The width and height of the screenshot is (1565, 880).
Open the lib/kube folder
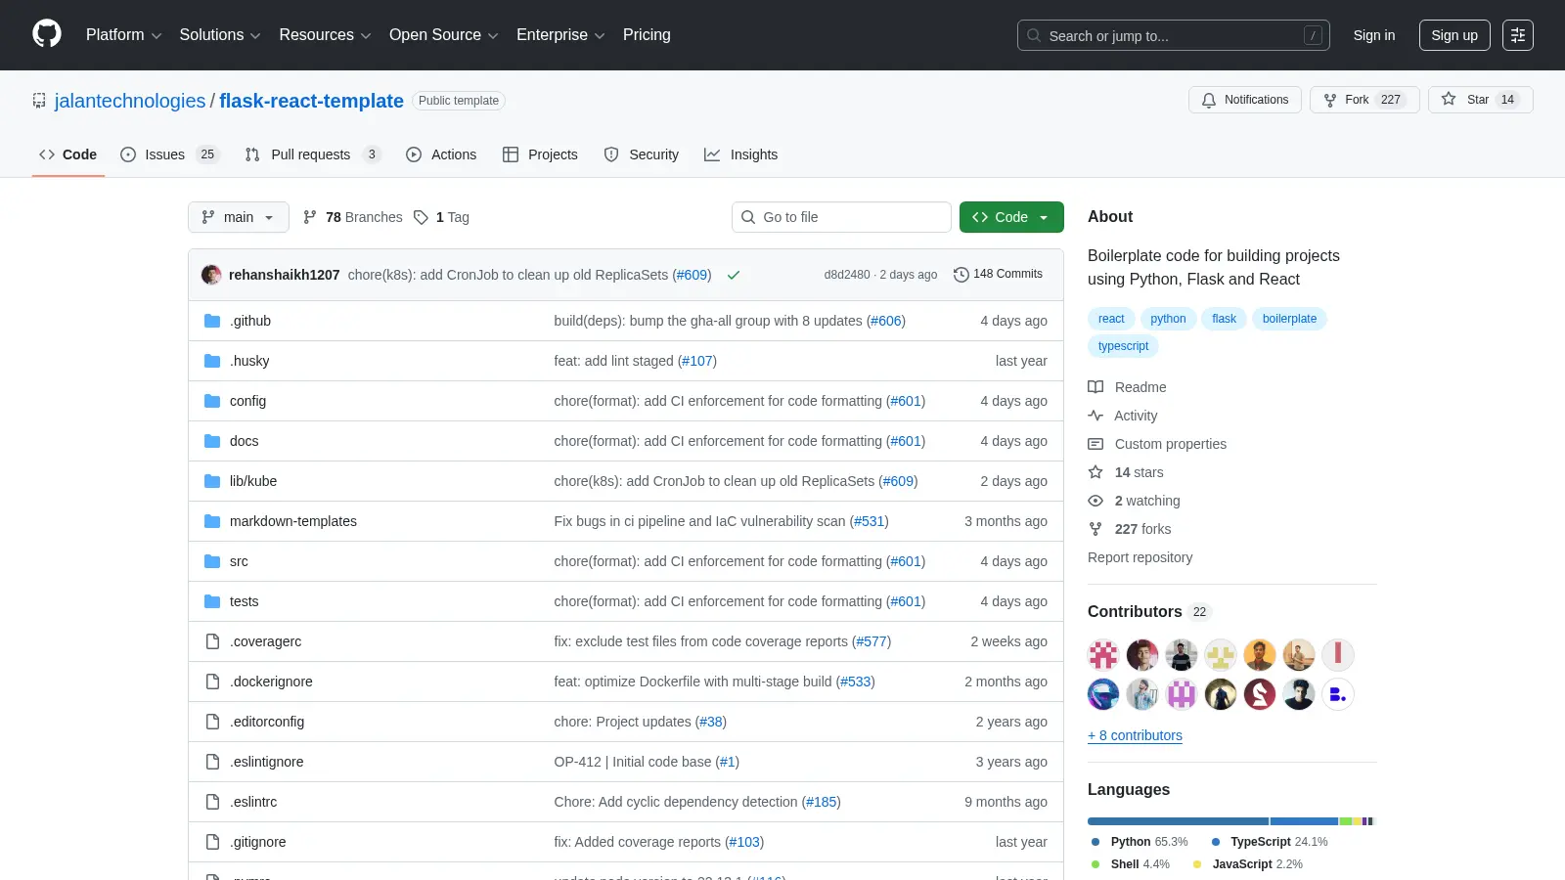point(253,481)
